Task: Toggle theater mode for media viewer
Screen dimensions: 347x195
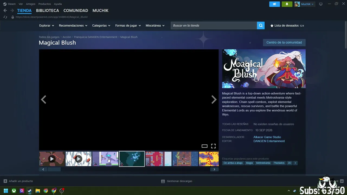Action: [204, 146]
